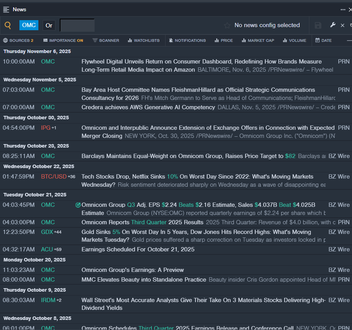Toggle the Or search operator
This screenshot has width=352, height=330.
click(49, 26)
